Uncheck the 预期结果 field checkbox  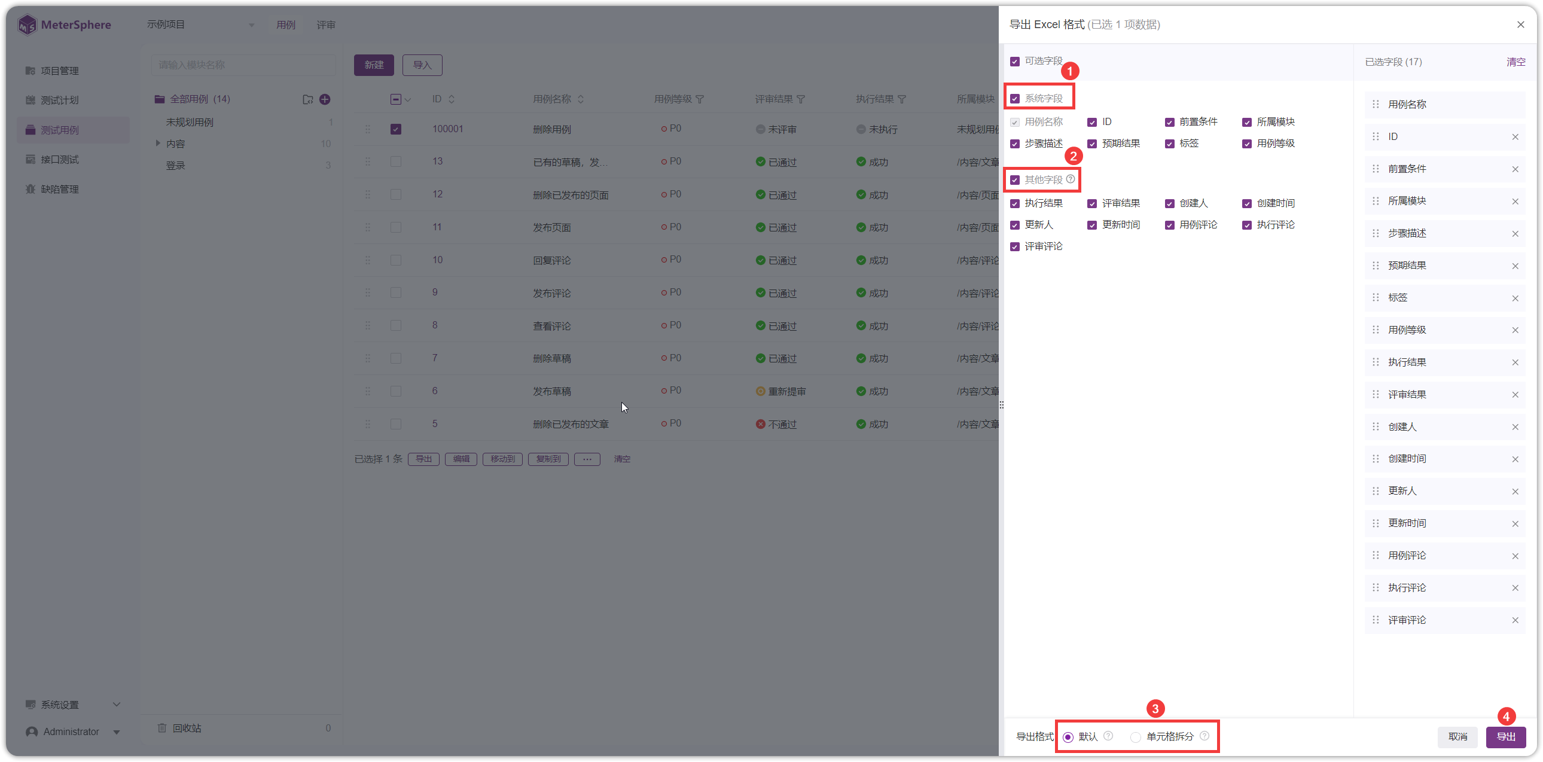pyautogui.click(x=1092, y=144)
